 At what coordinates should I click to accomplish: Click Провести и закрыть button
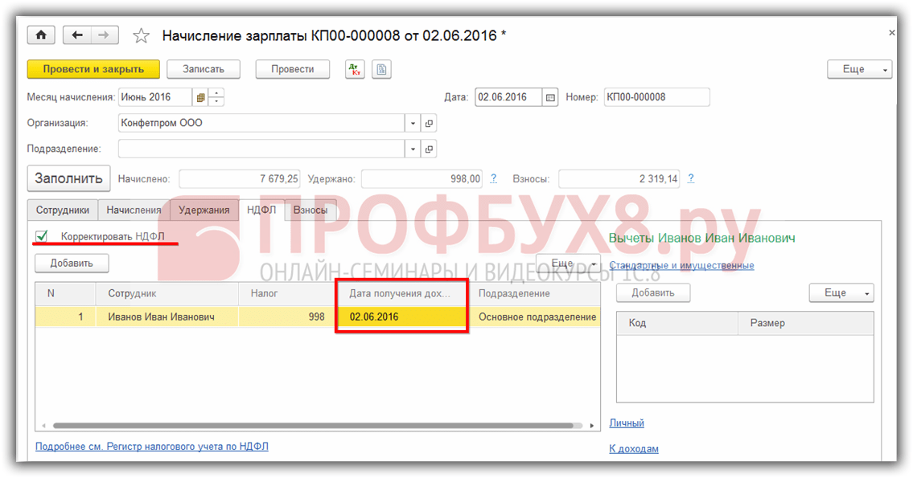(93, 69)
